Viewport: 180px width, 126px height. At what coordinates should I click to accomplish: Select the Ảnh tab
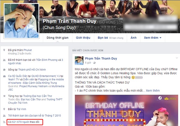coord(133,38)
